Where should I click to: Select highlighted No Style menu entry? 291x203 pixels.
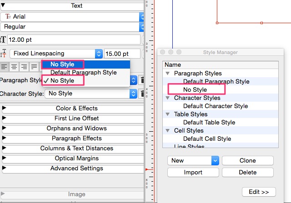pos(62,64)
